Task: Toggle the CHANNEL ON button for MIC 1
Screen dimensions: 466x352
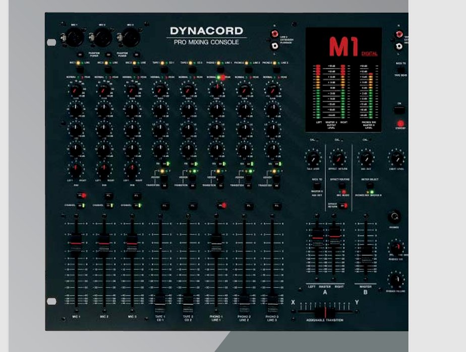Action: tap(81, 205)
